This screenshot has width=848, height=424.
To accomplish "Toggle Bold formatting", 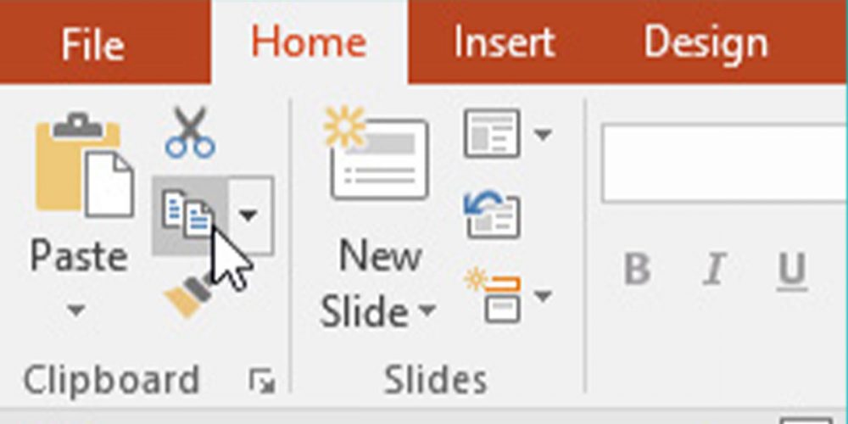I will (637, 271).
